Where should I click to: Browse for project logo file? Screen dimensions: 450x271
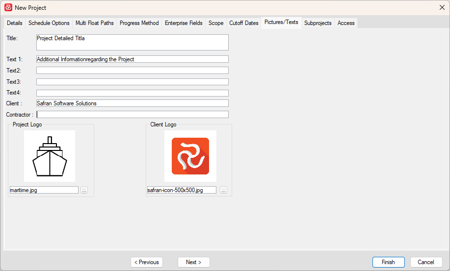(84, 190)
